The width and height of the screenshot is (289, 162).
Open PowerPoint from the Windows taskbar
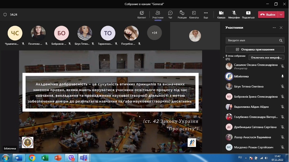(58, 158)
